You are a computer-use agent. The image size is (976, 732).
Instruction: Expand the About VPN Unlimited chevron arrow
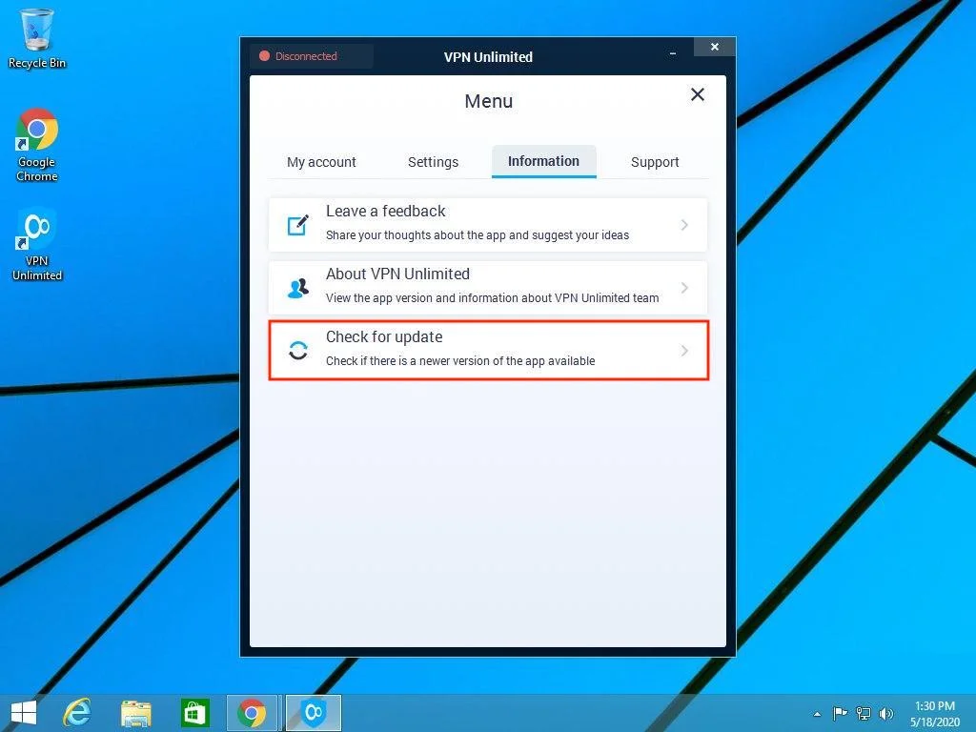[684, 288]
